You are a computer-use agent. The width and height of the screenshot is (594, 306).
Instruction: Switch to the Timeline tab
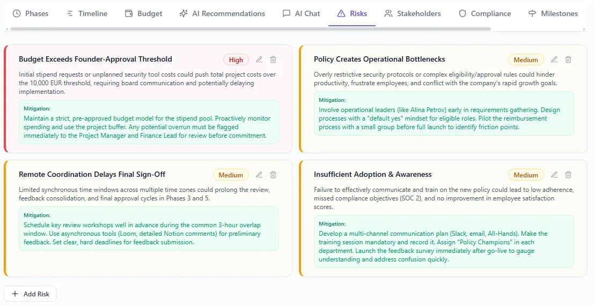(x=86, y=13)
